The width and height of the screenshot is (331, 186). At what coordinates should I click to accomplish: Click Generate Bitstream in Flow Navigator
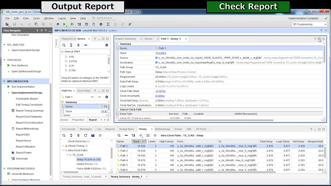(x=23, y=174)
